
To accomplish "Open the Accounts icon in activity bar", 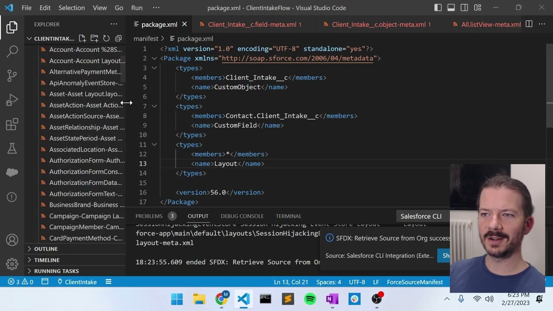I will (12, 240).
